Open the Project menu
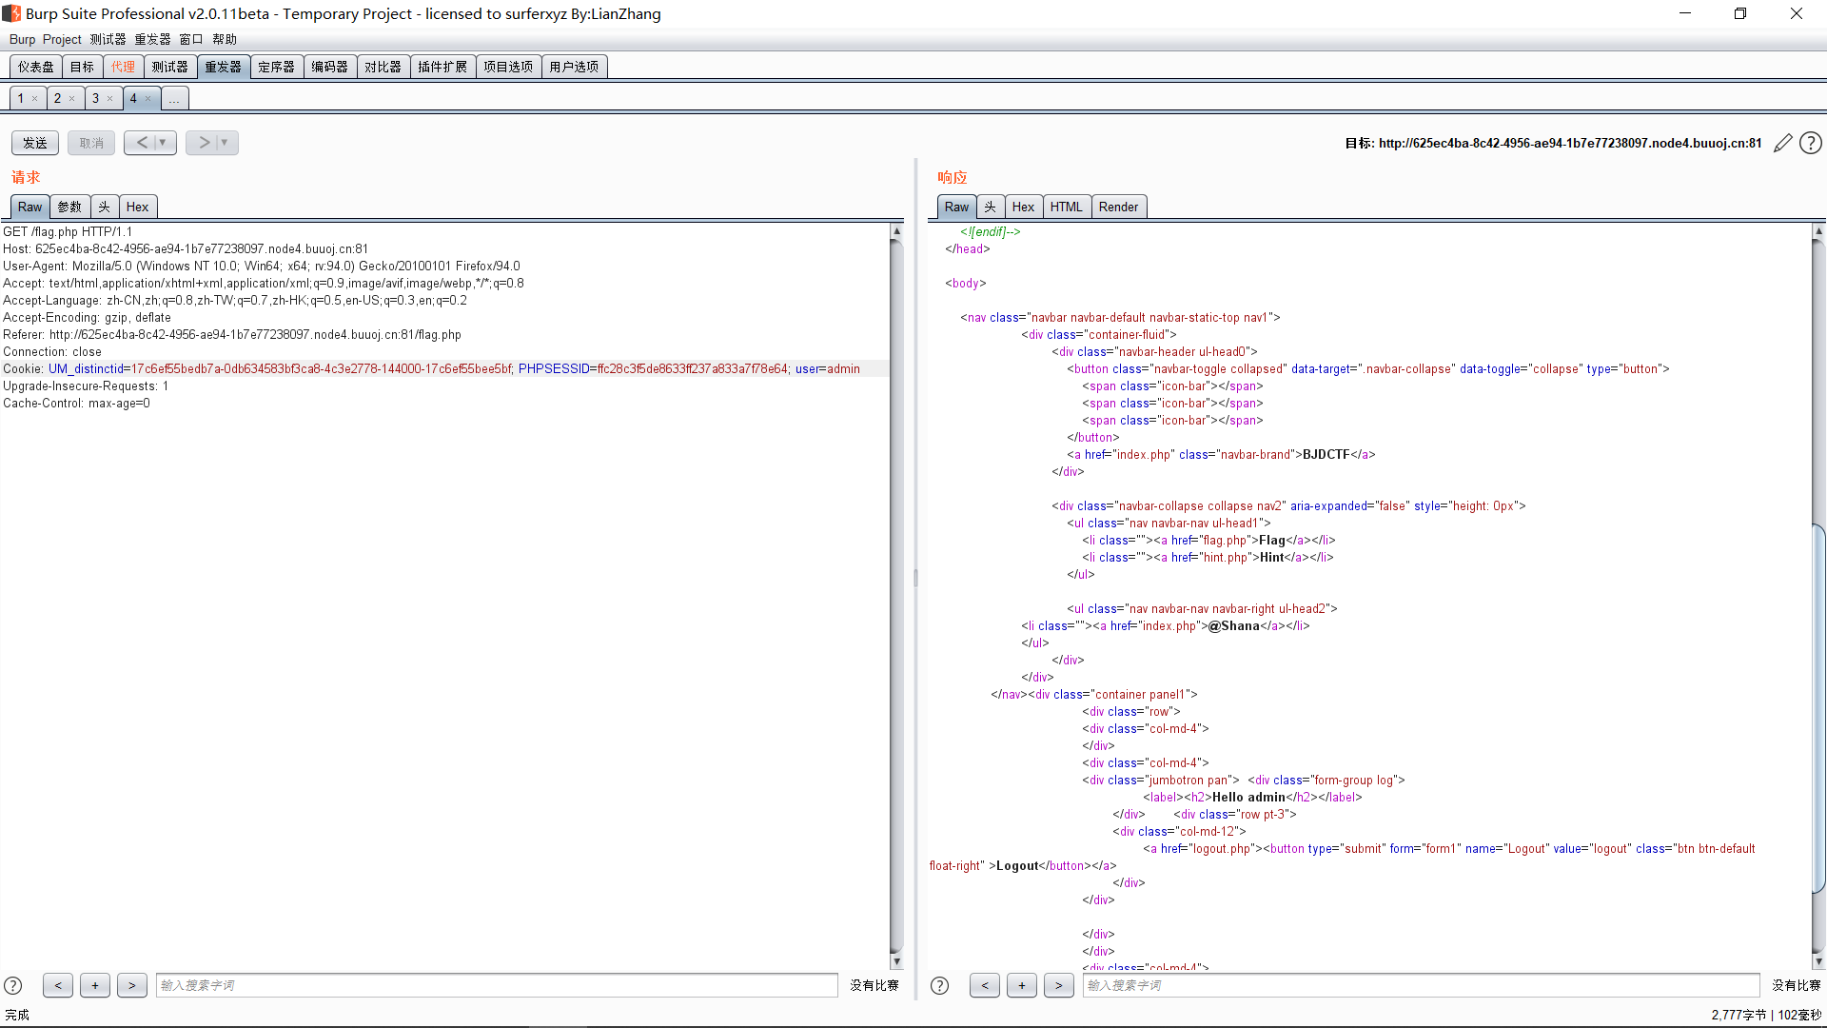The height and width of the screenshot is (1028, 1827). coord(62,39)
